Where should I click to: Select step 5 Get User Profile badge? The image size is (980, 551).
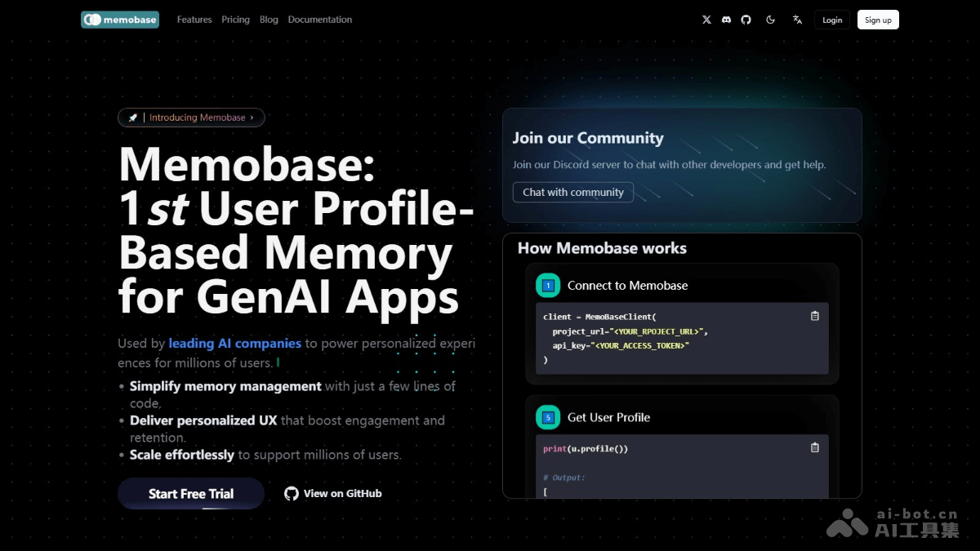pos(547,417)
